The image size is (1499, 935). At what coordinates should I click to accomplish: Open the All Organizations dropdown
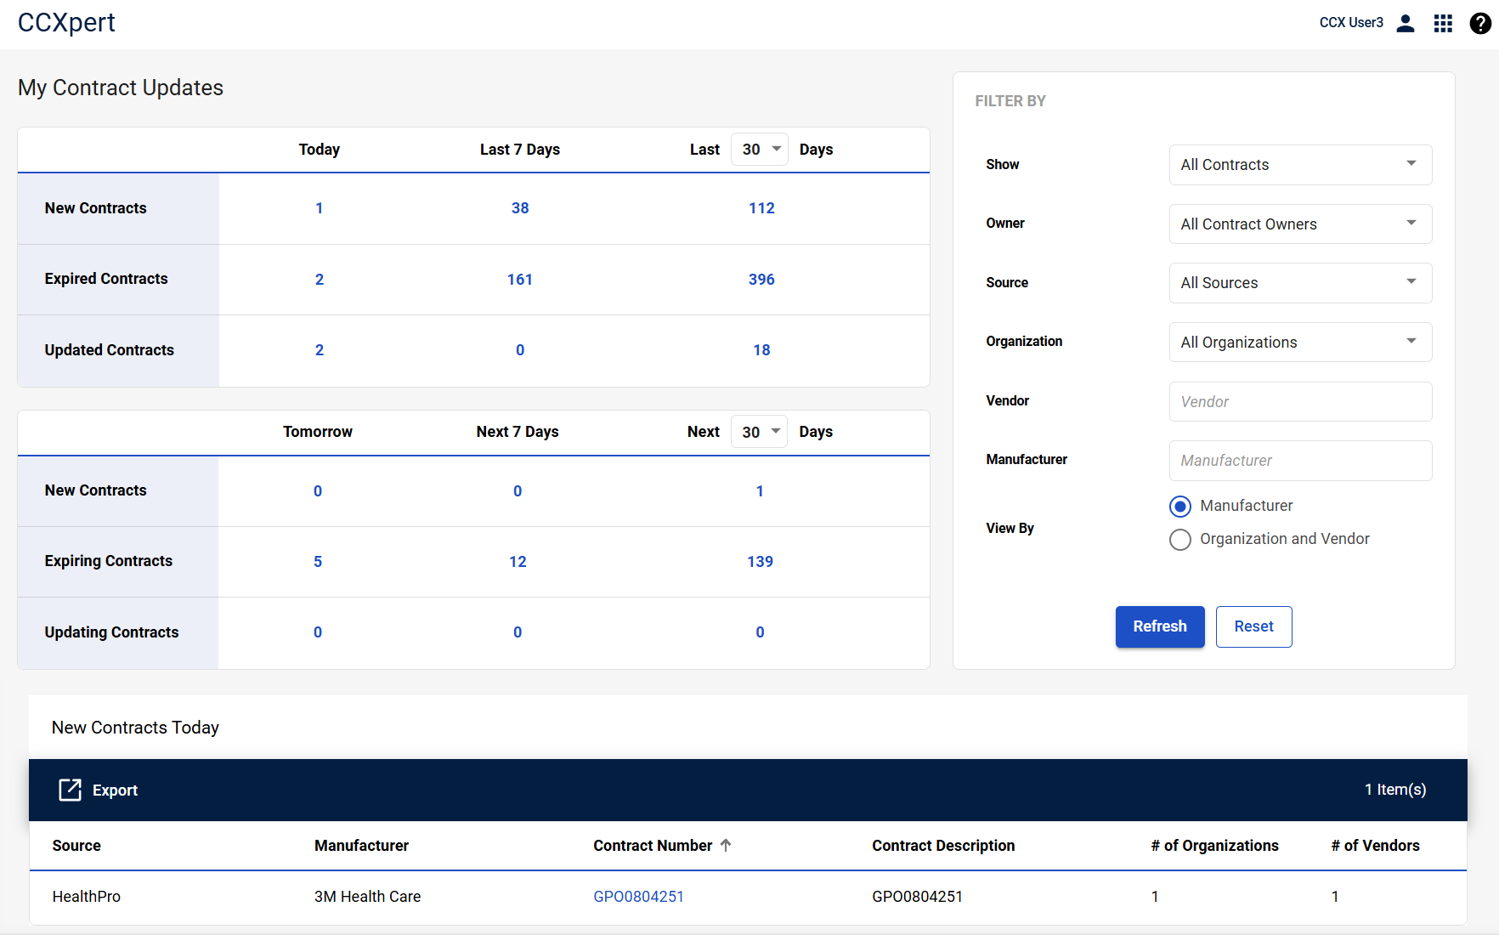[1300, 343]
